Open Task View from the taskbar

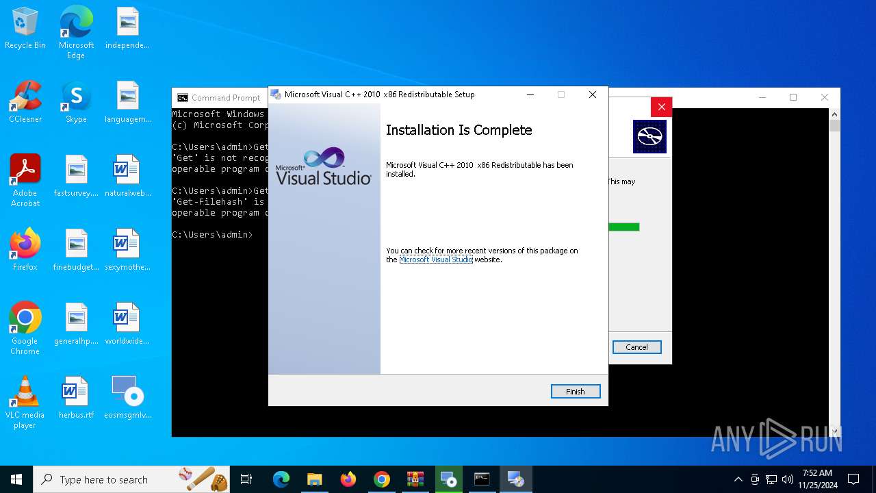click(x=246, y=479)
